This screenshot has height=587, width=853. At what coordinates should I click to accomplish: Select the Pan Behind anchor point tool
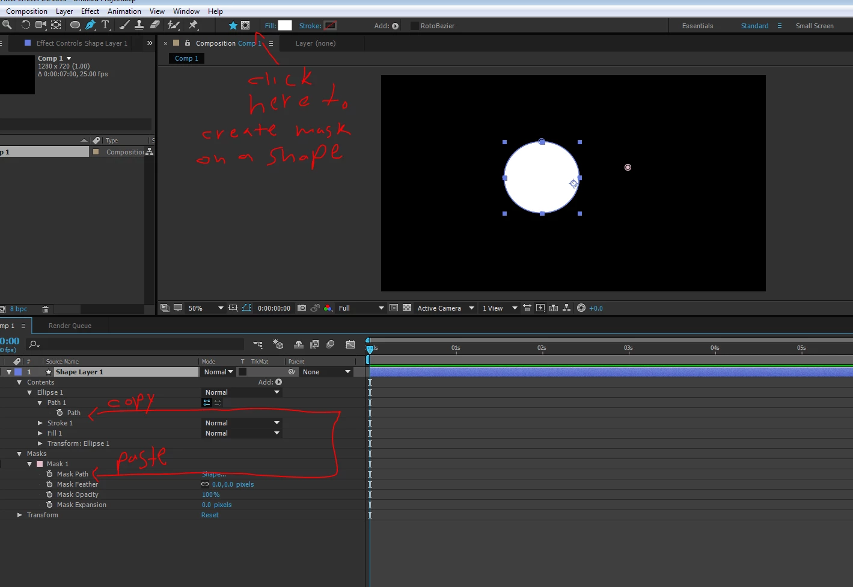(x=56, y=25)
